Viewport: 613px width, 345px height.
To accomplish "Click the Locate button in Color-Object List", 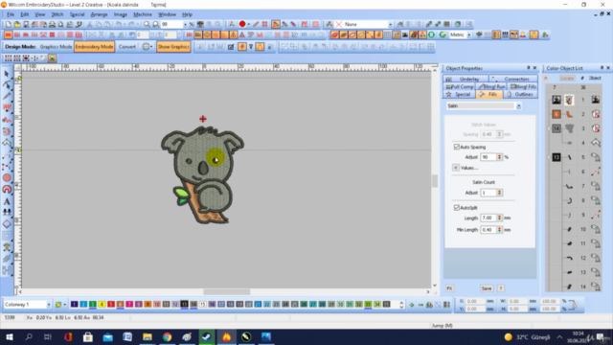I will tap(566, 79).
